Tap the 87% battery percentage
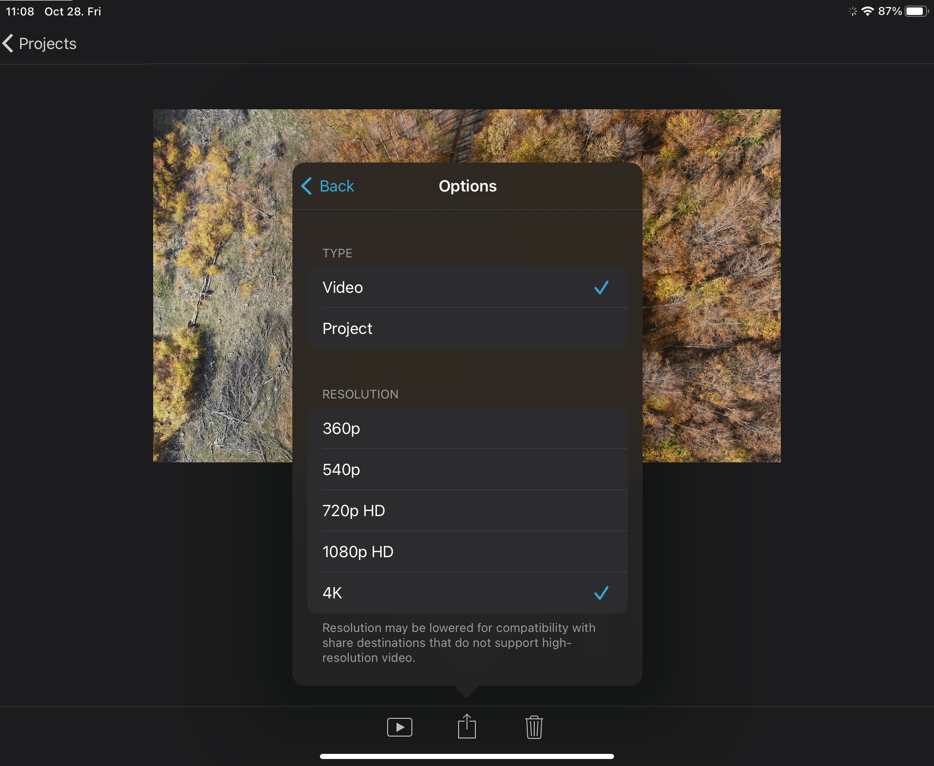The height and width of the screenshot is (766, 934). (890, 11)
